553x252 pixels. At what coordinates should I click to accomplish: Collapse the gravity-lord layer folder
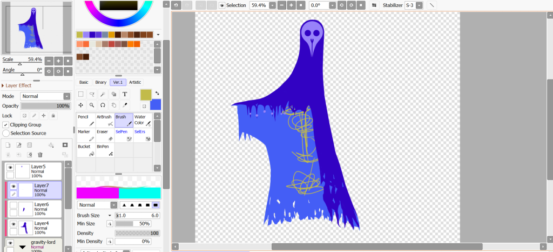(23, 247)
